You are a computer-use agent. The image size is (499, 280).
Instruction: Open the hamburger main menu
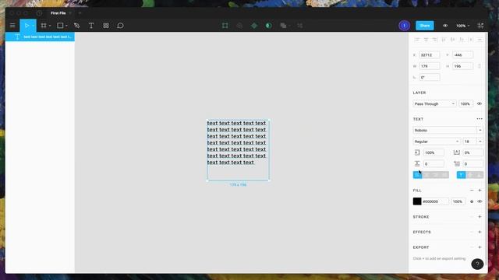[x=12, y=26]
